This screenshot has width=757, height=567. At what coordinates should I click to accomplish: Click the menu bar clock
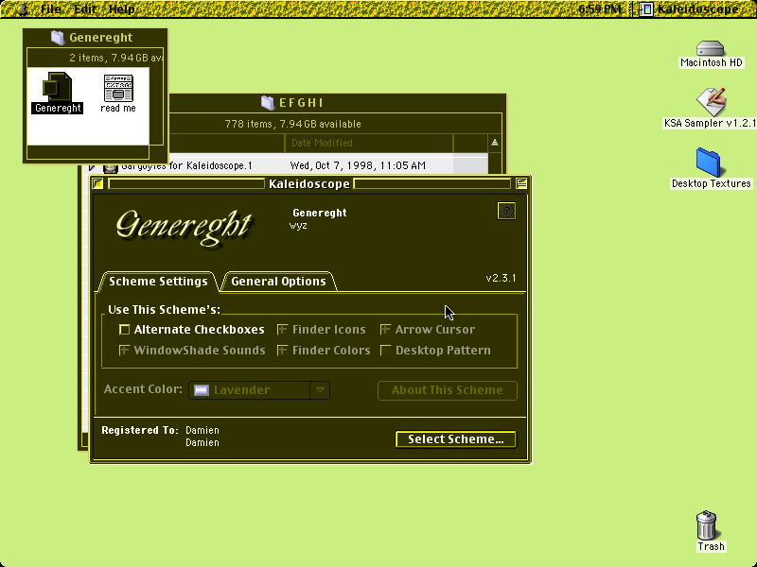[599, 9]
